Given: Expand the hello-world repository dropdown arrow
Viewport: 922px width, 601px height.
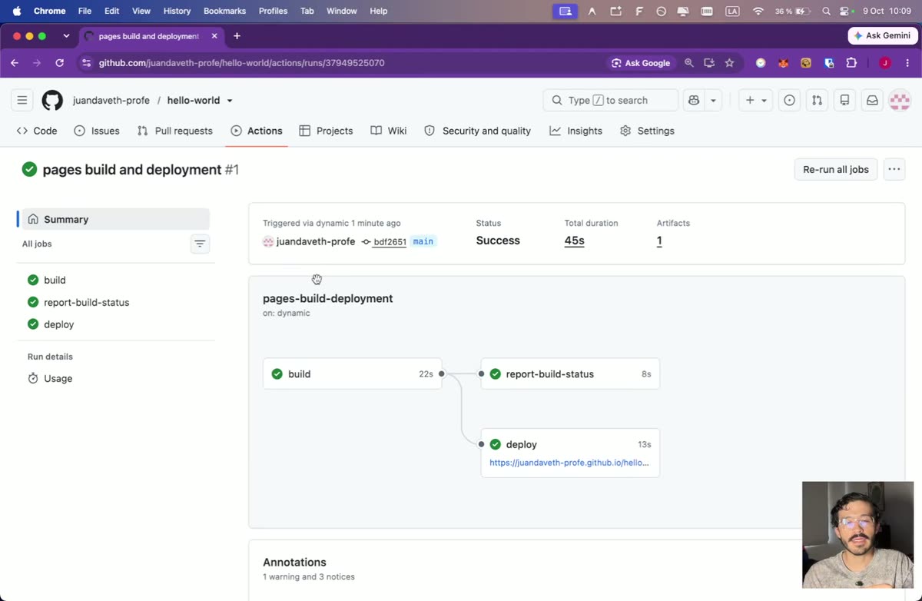Looking at the screenshot, I should pyautogui.click(x=230, y=101).
